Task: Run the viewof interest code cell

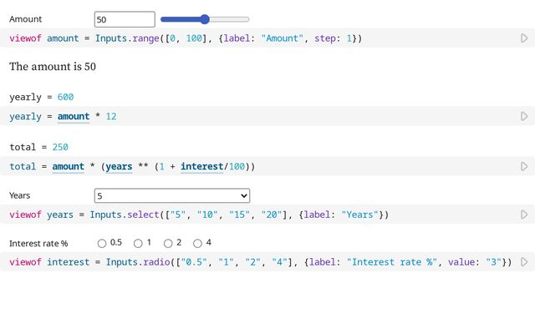Action: [524, 262]
